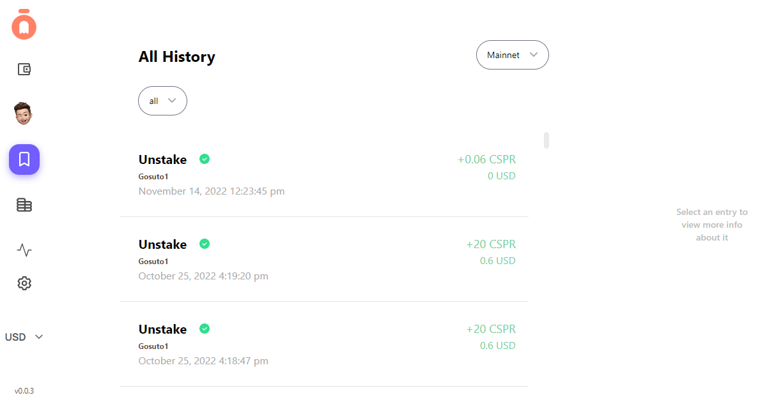Click the orange ghost app logo
The height and width of the screenshot is (400, 783).
(x=24, y=24)
